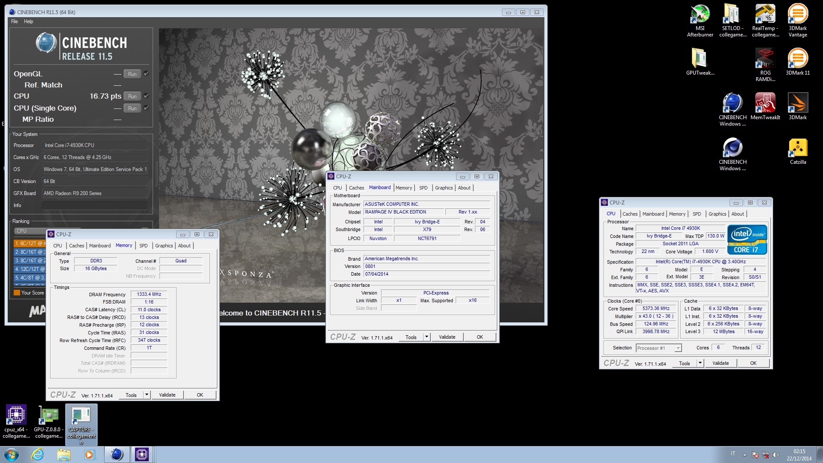Open Windows Media Player from the taskbar
This screenshot has width=823, height=463.
(x=89, y=454)
